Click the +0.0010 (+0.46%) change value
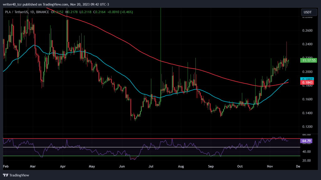321x180 pixels. [x=120, y=12]
